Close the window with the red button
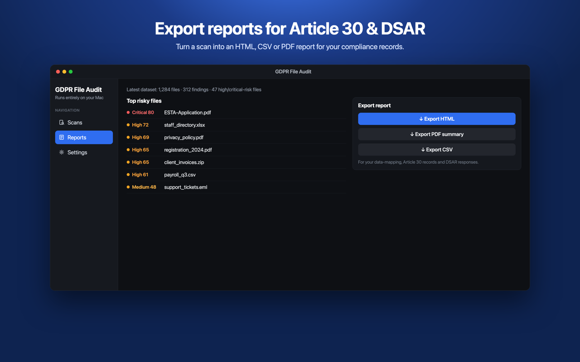Image resolution: width=580 pixels, height=362 pixels. point(58,71)
